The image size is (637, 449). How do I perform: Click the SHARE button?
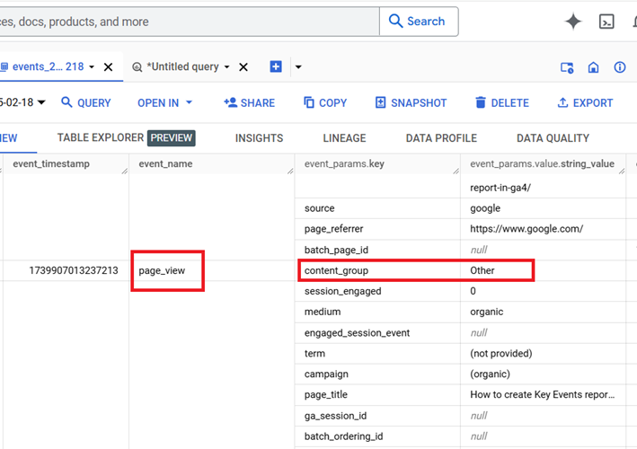point(249,102)
